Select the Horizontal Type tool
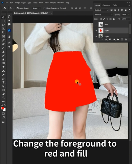Image resolution: width=132 pixels, height=164 pixels. pos(3,83)
